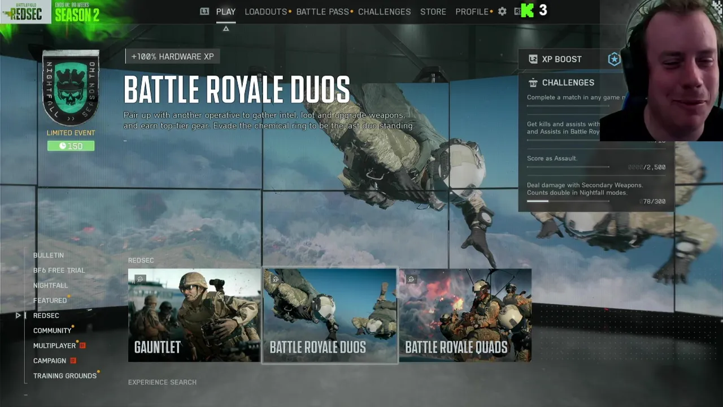Click the /2,500 progress value
723x407 pixels.
tap(647, 167)
